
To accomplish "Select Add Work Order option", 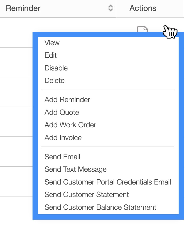I will [70, 125].
